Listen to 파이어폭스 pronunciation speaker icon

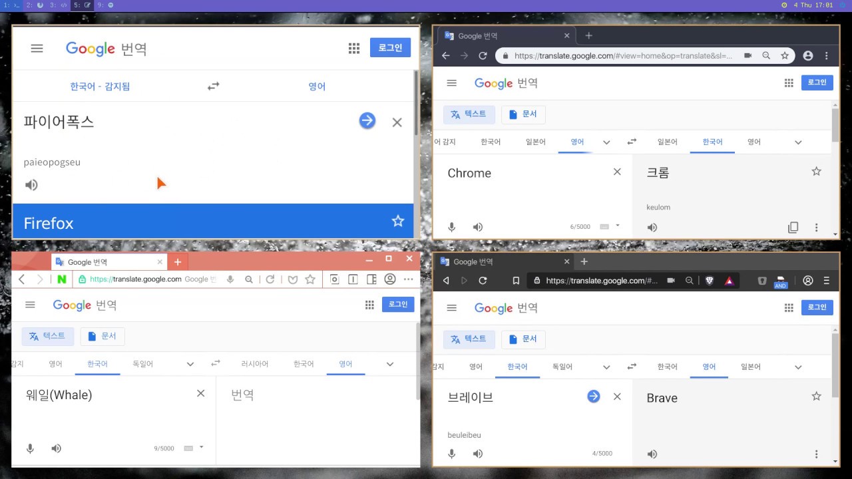pyautogui.click(x=31, y=185)
